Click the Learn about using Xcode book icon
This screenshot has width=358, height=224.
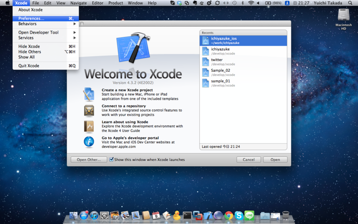89,126
